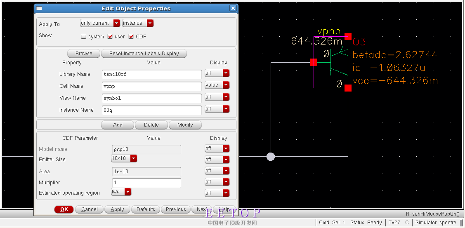Screen dimensions: 465x228
Task: Click the Apply button
Action: click(x=117, y=209)
